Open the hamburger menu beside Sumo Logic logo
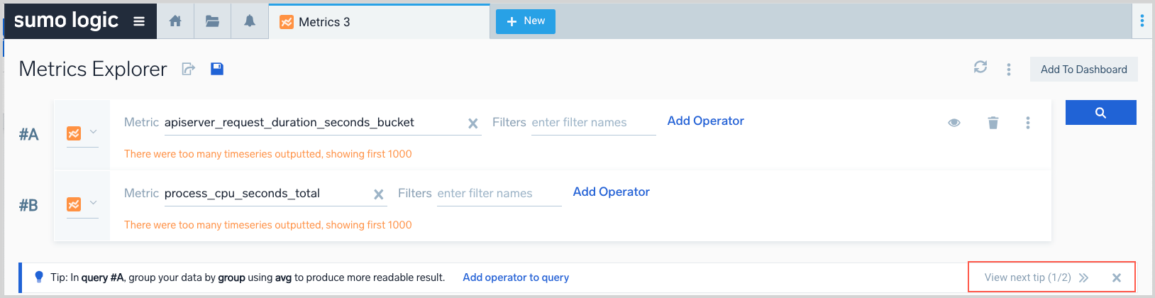1155x298 pixels. click(139, 21)
